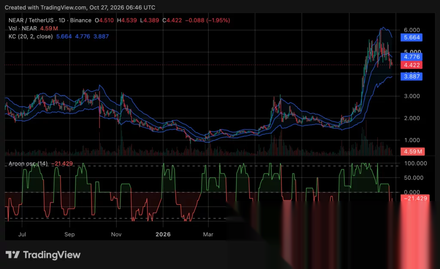Click the blue 4.776 tag on the price axis
This screenshot has width=440, height=269.
pyautogui.click(x=411, y=57)
